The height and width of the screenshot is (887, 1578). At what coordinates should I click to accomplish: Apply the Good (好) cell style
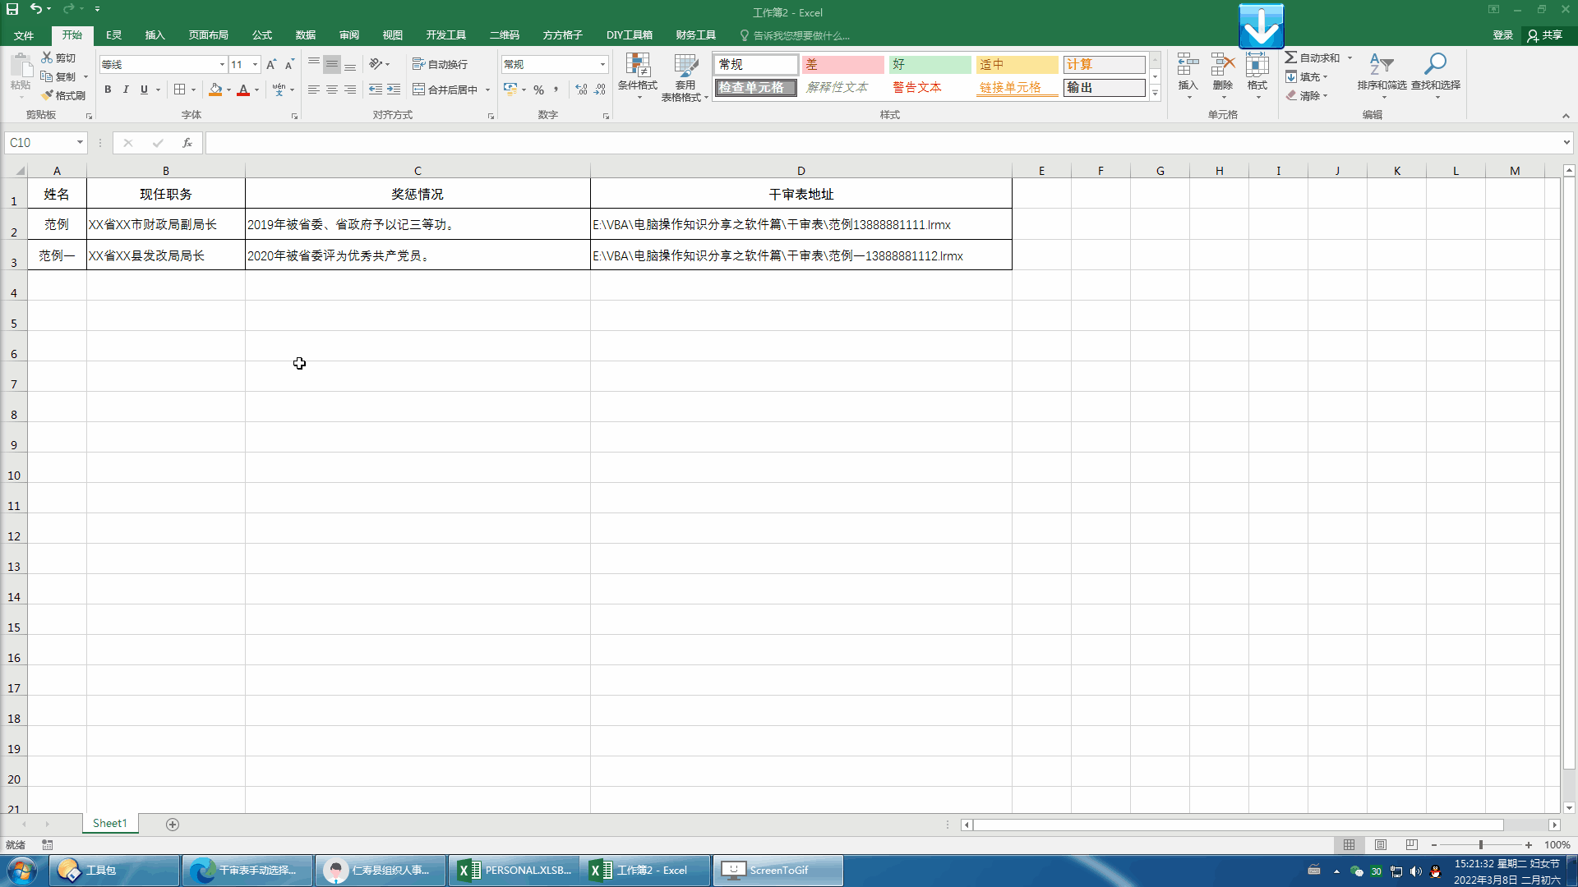point(930,64)
